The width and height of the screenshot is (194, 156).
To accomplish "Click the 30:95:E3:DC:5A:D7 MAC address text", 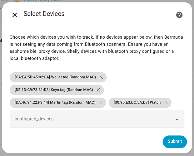I will [x=131, y=102].
